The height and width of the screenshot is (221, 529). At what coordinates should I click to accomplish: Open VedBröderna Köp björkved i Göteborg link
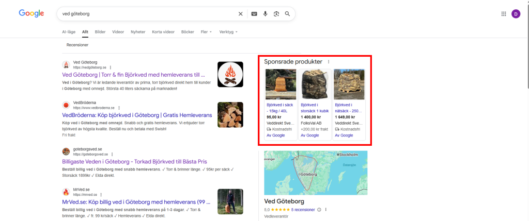pyautogui.click(x=137, y=115)
